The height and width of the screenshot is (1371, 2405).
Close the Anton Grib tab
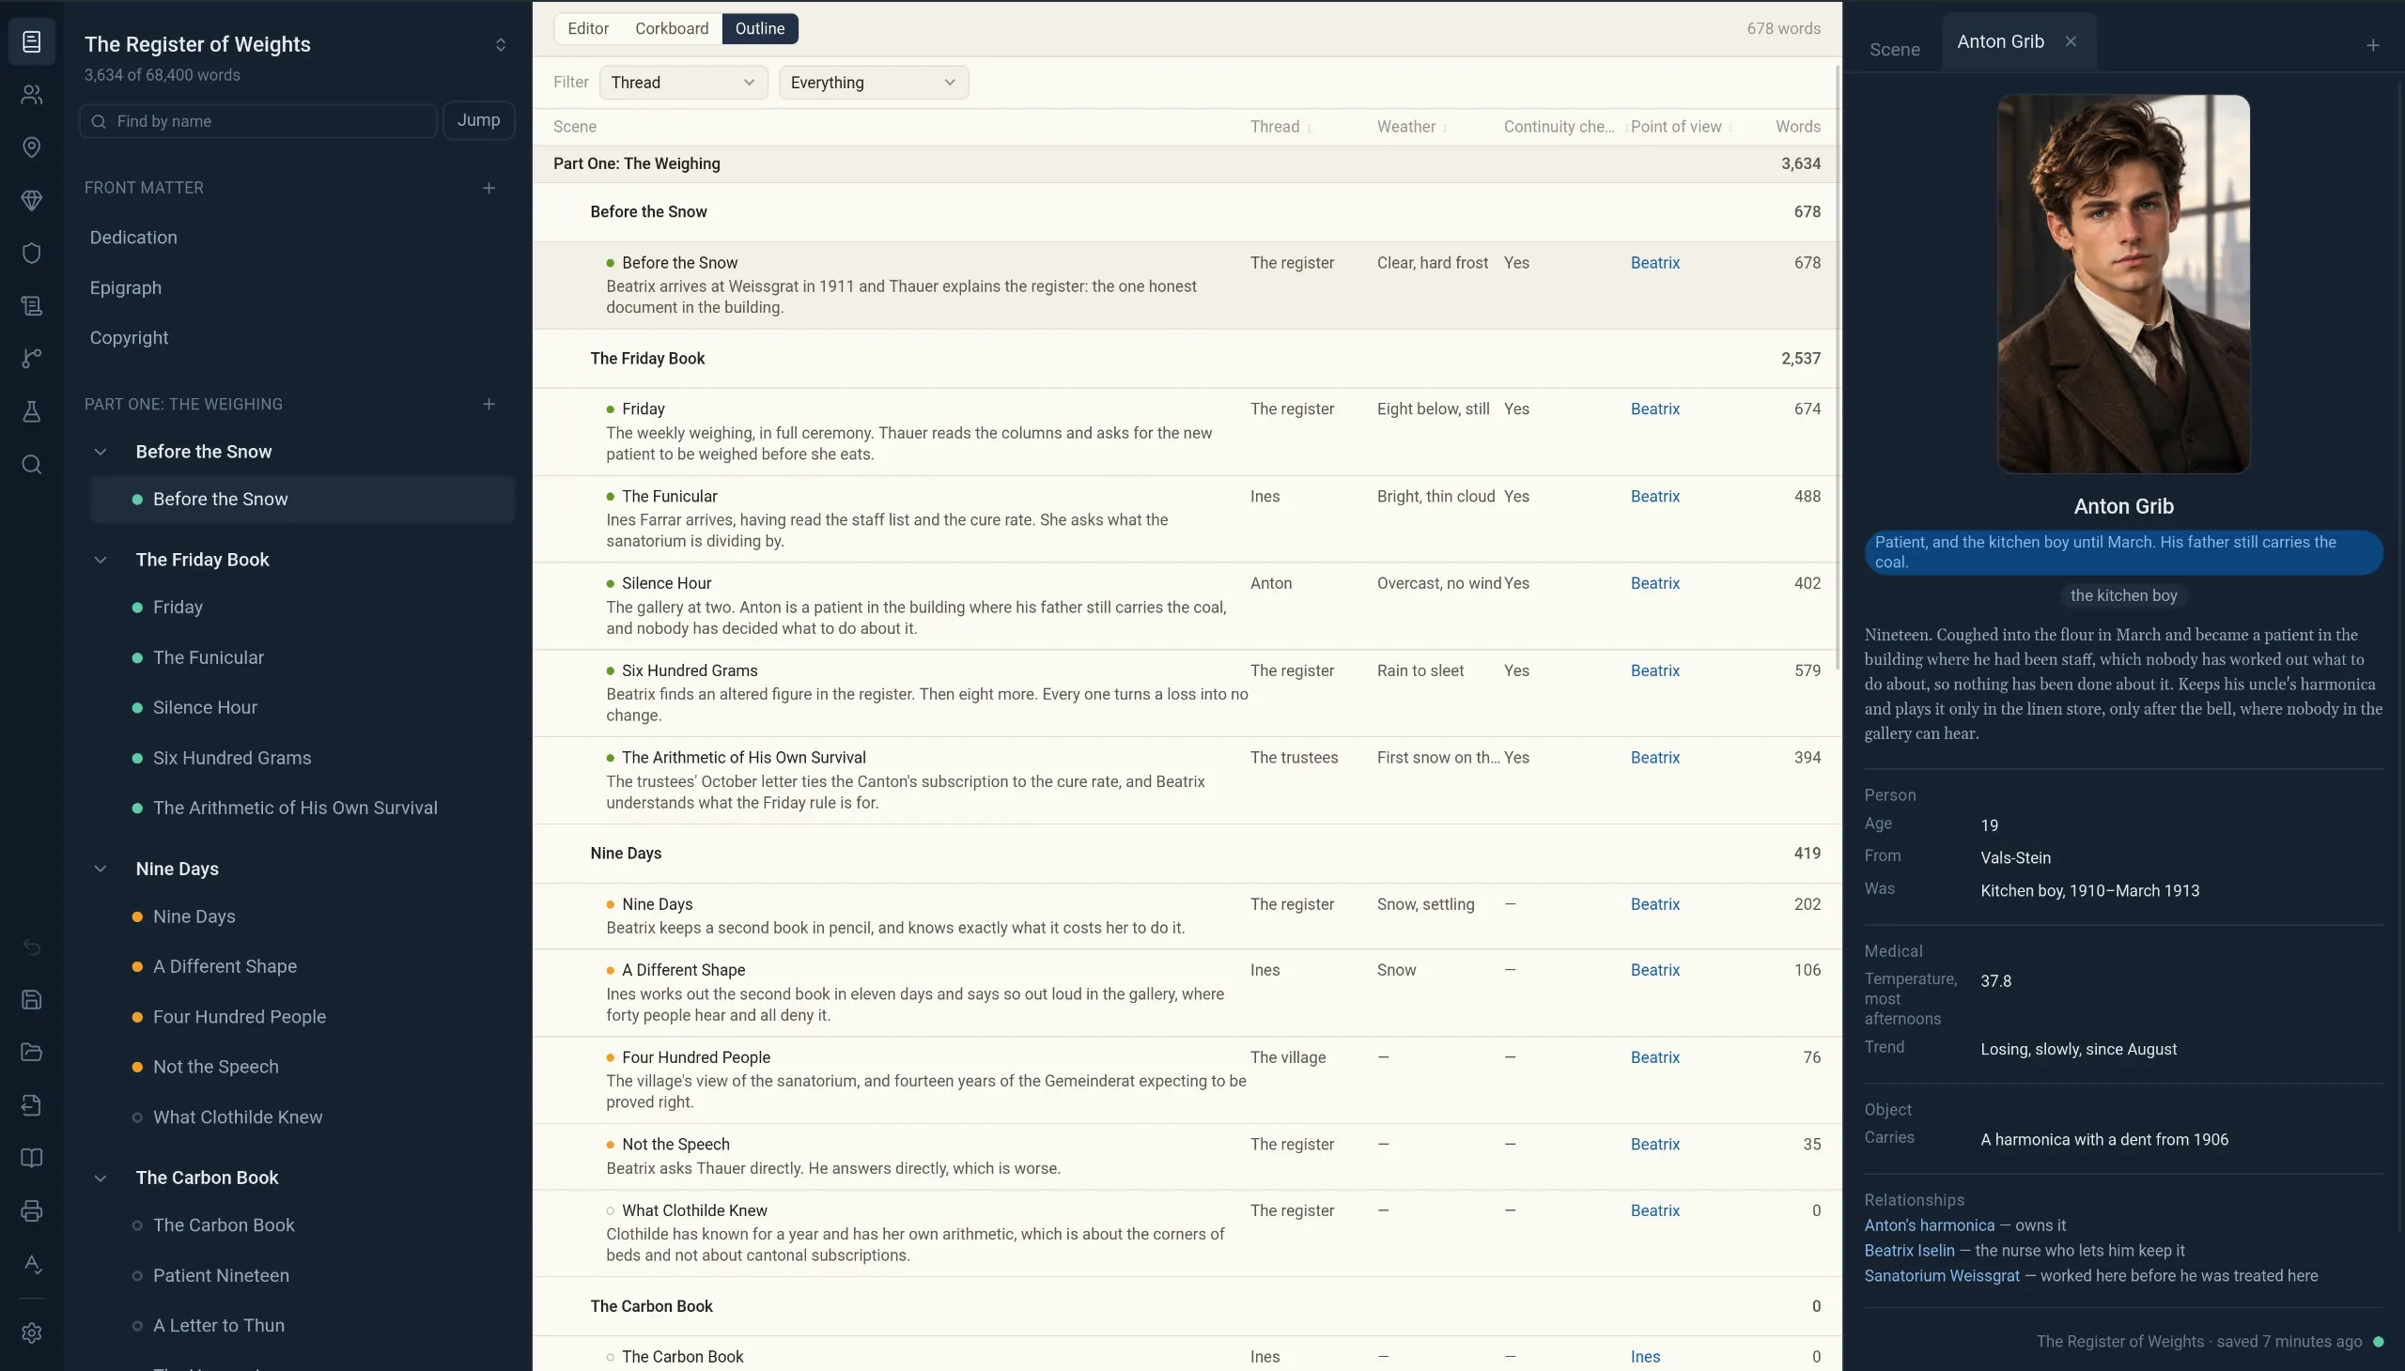[2071, 41]
